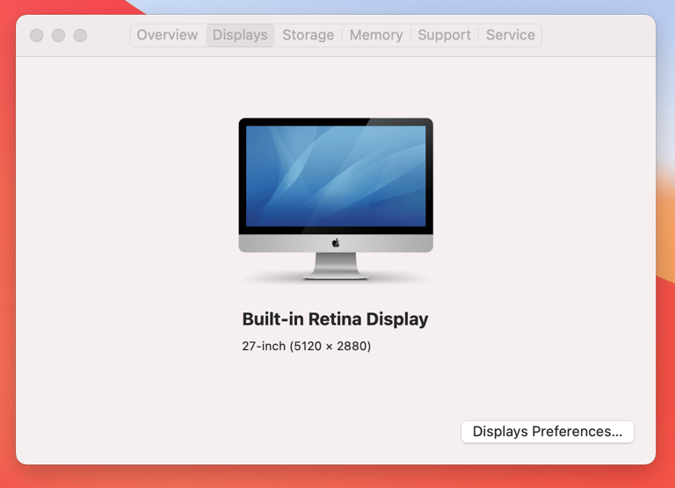This screenshot has height=488, width=675.
Task: Switch to the Service tab
Action: click(x=510, y=35)
